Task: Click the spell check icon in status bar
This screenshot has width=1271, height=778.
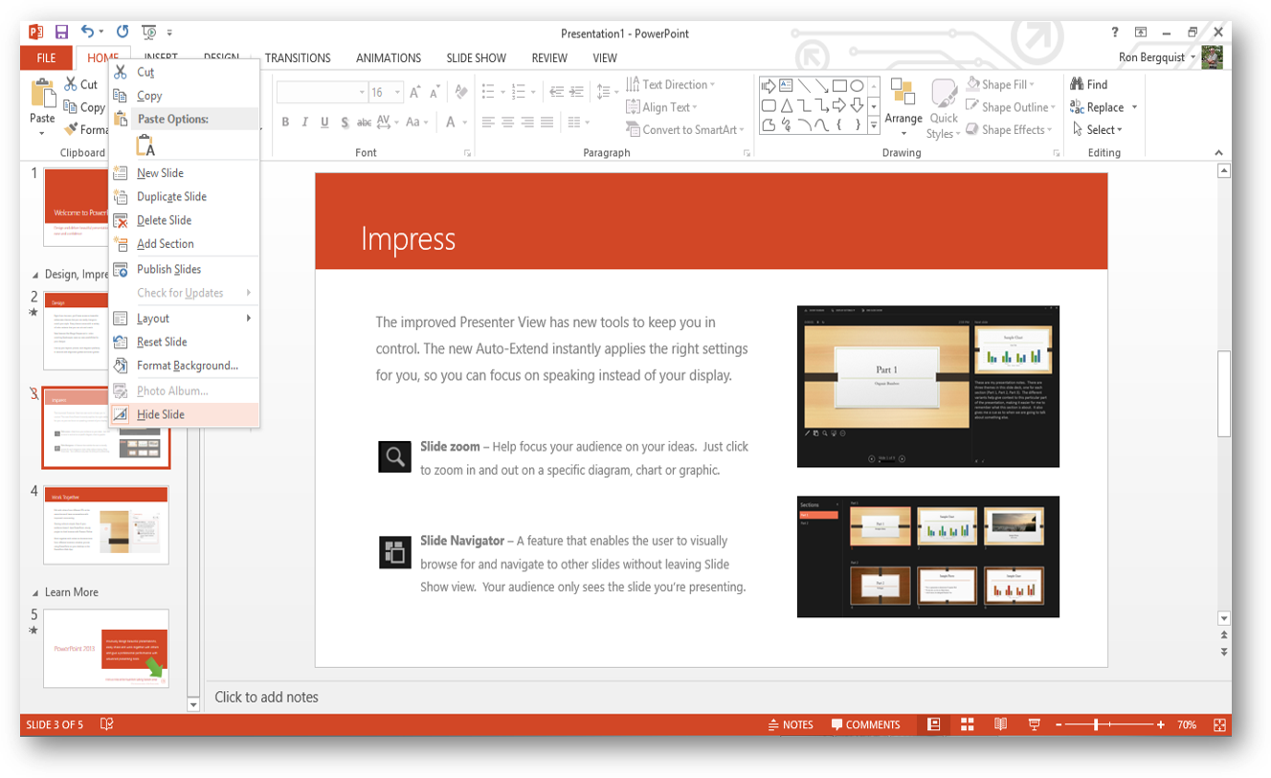Action: [107, 724]
